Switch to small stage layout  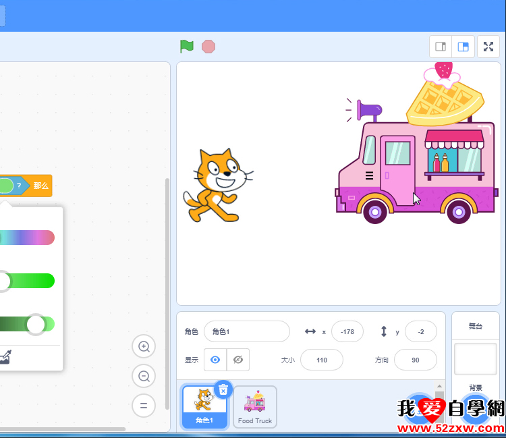point(441,47)
